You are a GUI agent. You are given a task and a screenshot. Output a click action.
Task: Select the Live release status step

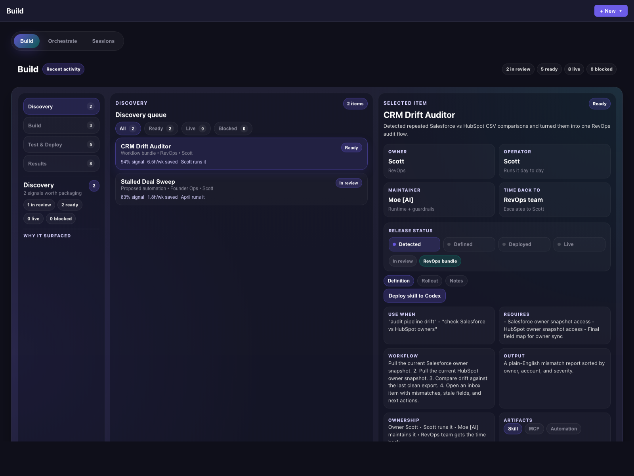[x=579, y=244]
